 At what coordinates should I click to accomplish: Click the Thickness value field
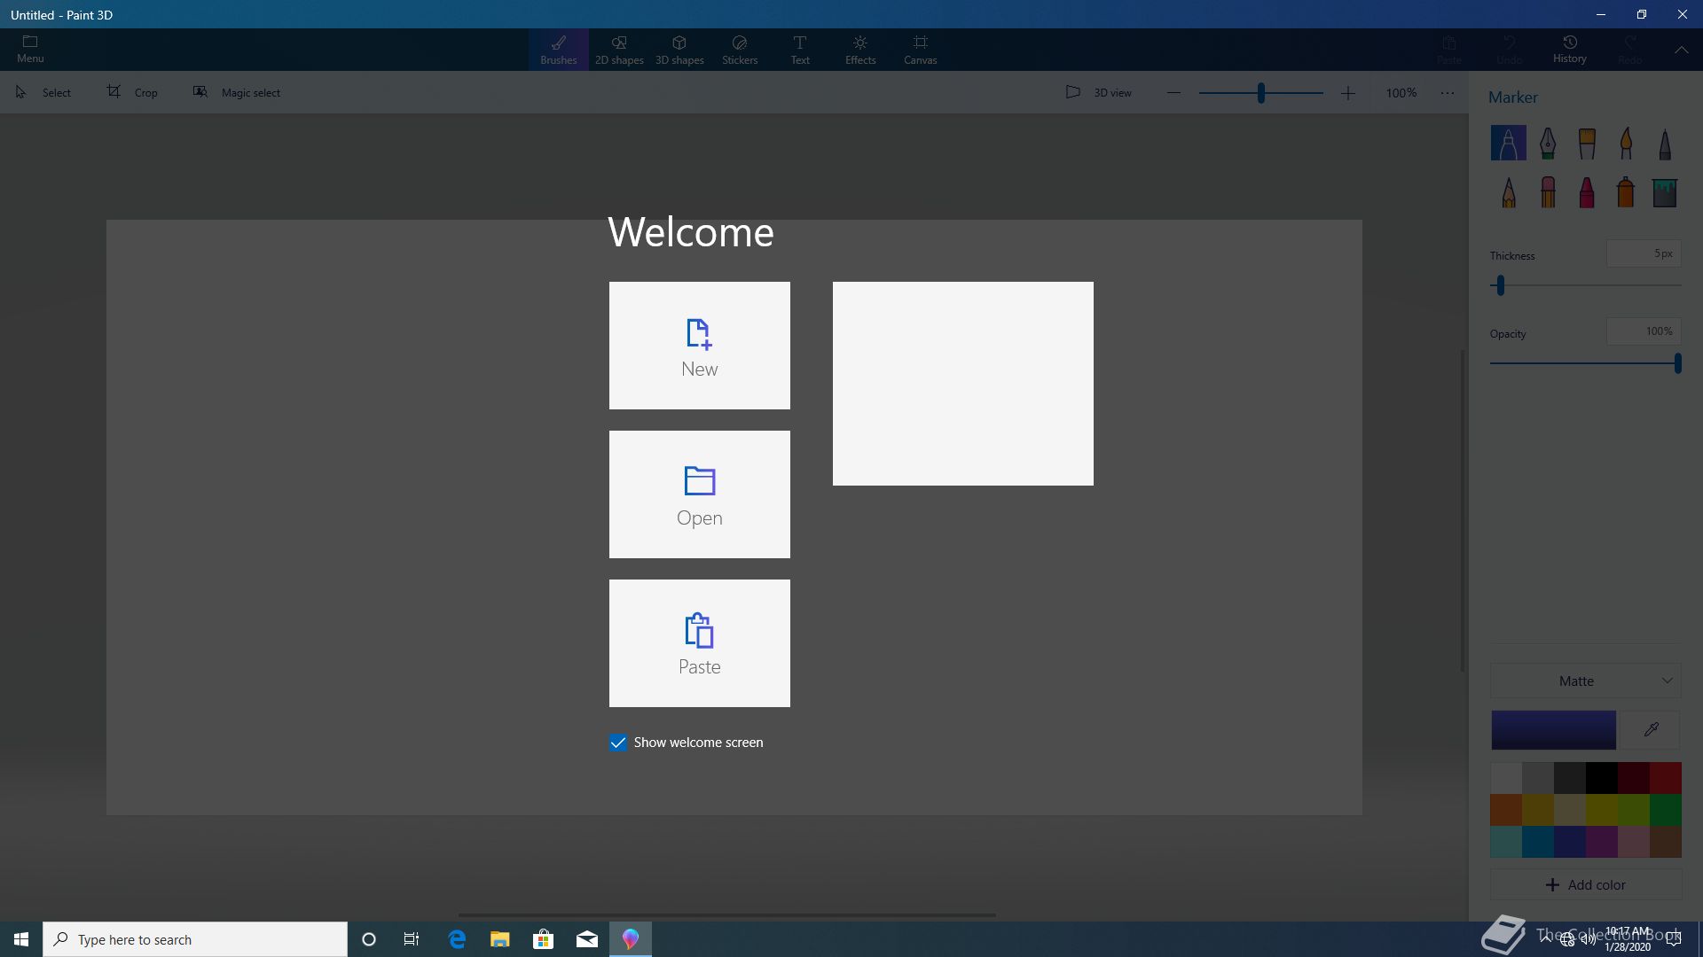[x=1644, y=253]
